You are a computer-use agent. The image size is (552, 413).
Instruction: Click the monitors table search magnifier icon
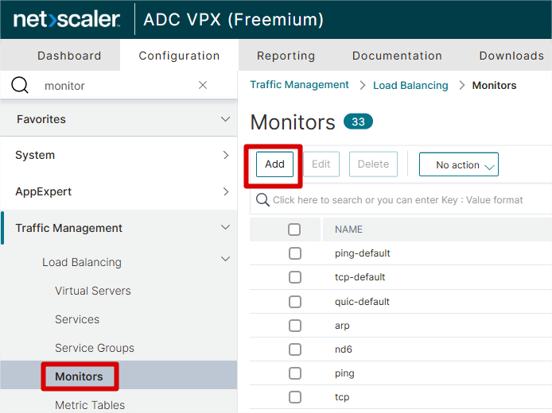(x=262, y=199)
